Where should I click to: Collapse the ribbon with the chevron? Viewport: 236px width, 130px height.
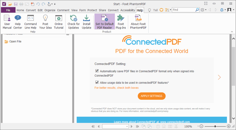[x=232, y=32]
